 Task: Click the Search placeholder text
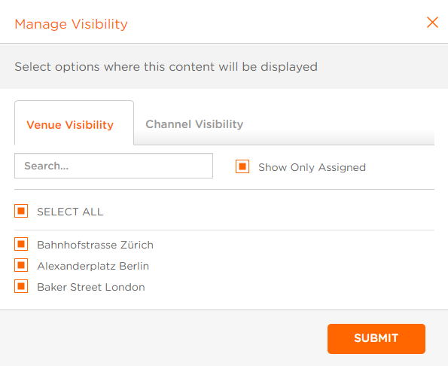click(46, 166)
